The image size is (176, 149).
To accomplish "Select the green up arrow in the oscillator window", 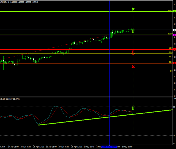I will pos(133,108).
